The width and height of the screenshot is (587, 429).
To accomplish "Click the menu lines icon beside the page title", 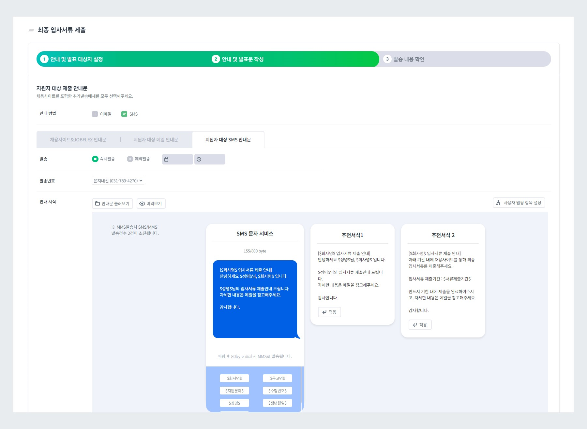I will click(31, 31).
